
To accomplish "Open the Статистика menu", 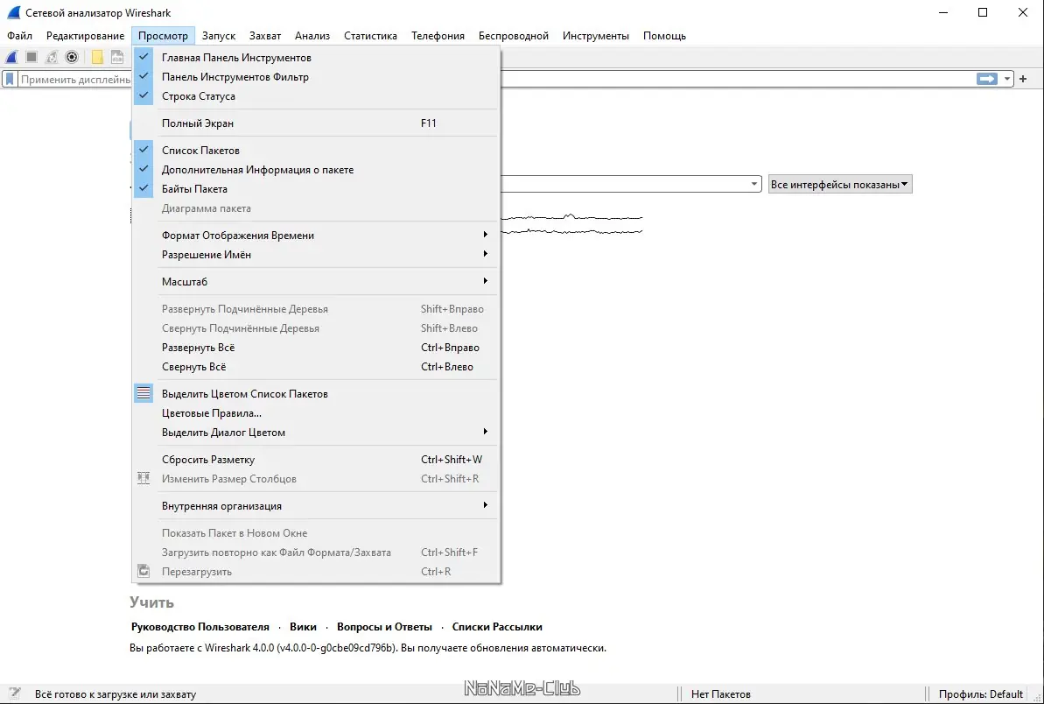I will click(370, 36).
